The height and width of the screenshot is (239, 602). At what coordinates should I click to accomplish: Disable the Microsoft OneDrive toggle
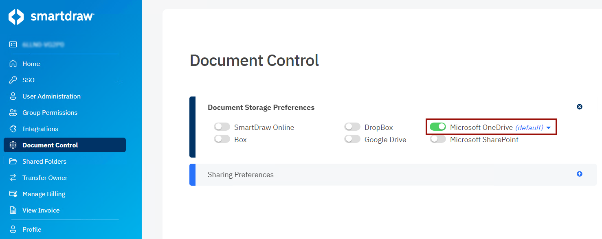pyautogui.click(x=438, y=127)
